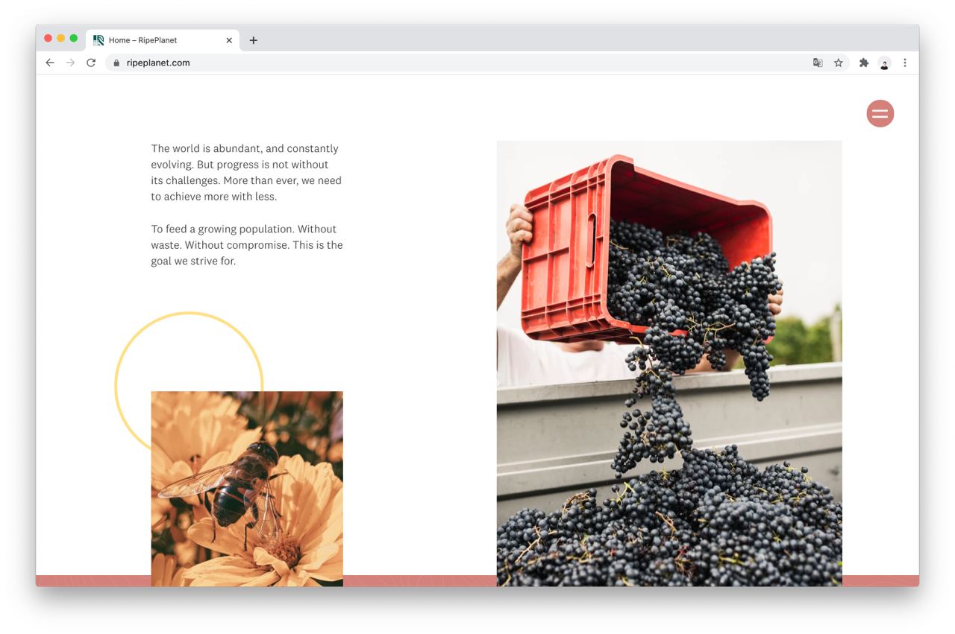Bookmark this page with the star
955x634 pixels.
(839, 63)
